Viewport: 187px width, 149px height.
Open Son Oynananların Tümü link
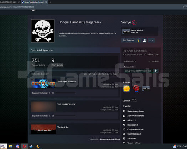(109, 139)
